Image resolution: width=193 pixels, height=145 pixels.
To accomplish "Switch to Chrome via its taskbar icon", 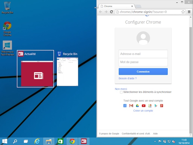I will click(x=72, y=141).
